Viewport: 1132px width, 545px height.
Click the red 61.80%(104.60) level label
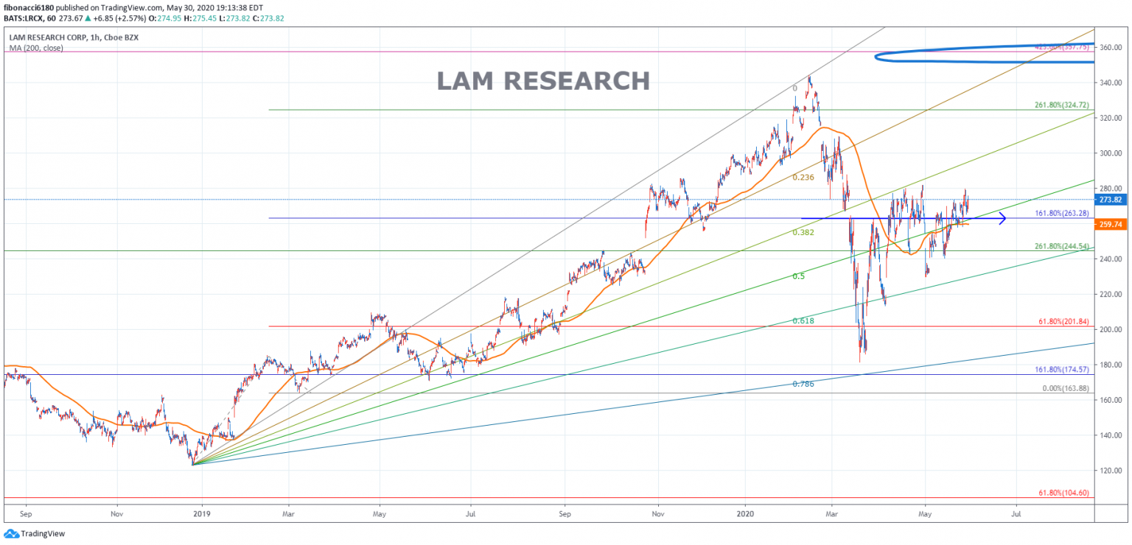tap(1065, 493)
